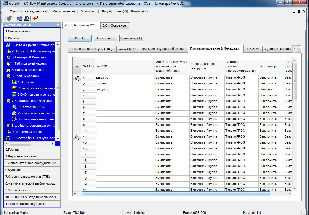Click the icon beside tree item 1.Основное
The width and height of the screenshot is (309, 215).
(x=15, y=82)
